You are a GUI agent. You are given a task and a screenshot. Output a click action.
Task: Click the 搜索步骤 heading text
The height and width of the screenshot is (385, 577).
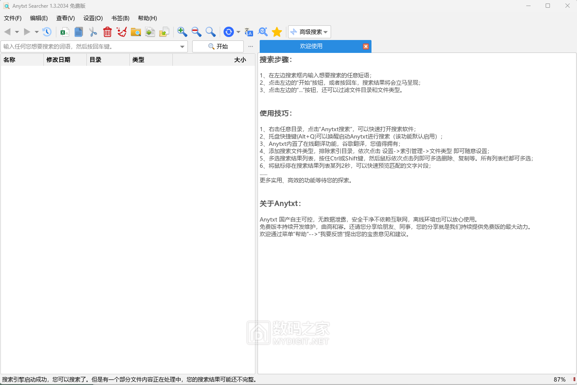(x=276, y=60)
